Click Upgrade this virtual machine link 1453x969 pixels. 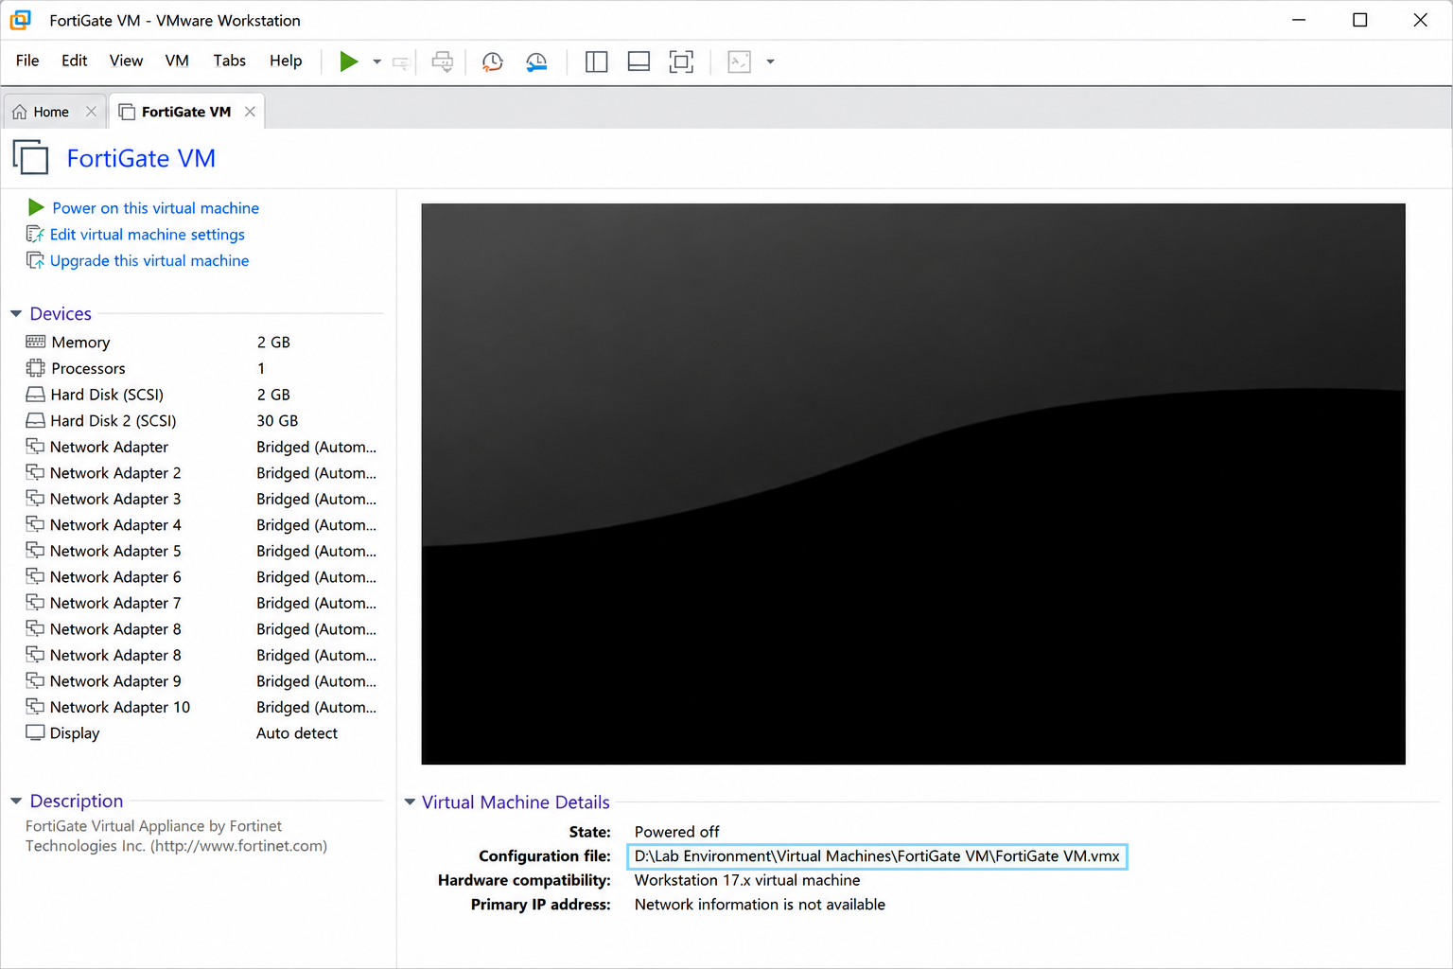[149, 260]
